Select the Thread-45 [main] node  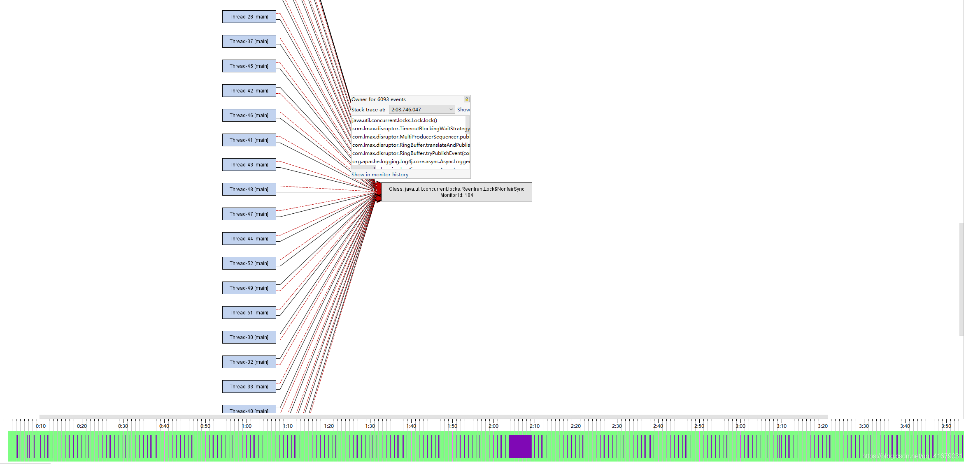click(249, 66)
